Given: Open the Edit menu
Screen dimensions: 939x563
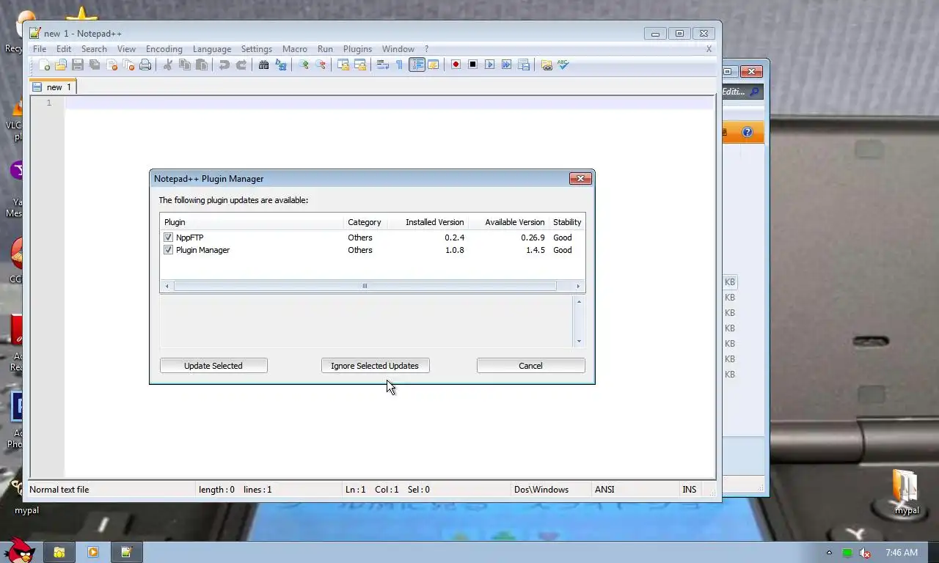Looking at the screenshot, I should 64,49.
